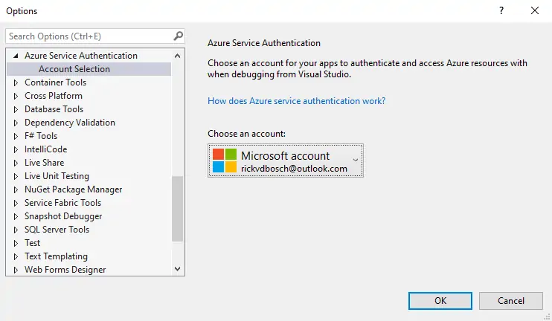
Task: Select Service Fabric Tools category label
Action: pos(62,203)
